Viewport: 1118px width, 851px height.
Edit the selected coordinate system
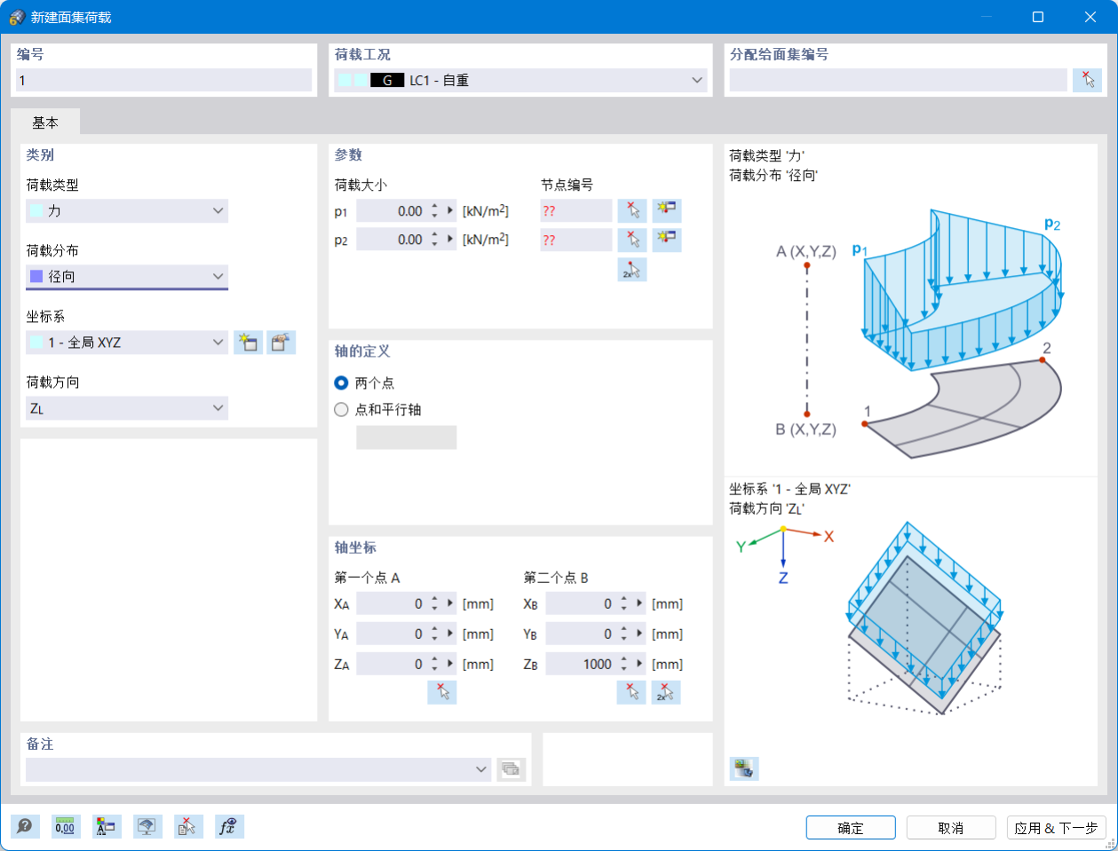point(281,343)
